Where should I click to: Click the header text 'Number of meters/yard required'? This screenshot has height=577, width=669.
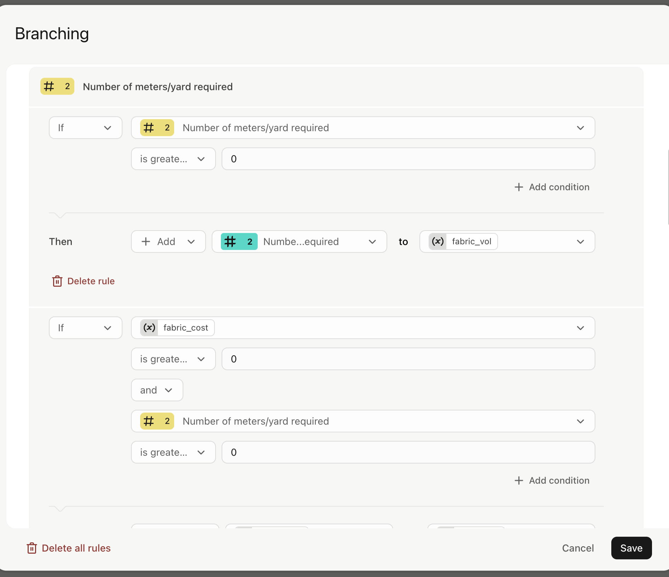click(158, 87)
